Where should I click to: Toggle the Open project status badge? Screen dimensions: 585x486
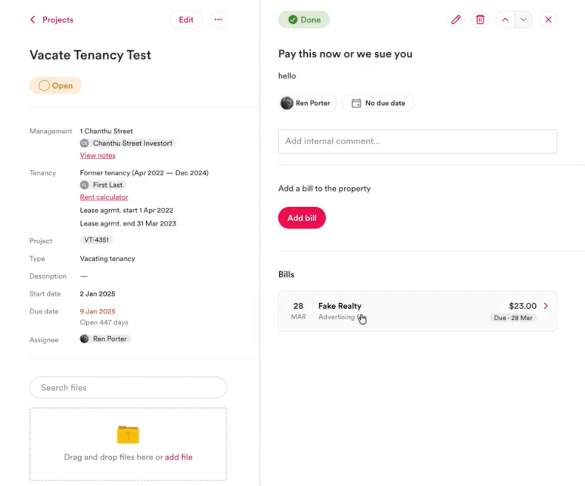(x=56, y=86)
